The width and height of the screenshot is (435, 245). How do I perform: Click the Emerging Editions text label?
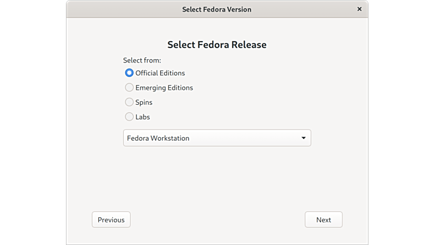click(x=164, y=87)
